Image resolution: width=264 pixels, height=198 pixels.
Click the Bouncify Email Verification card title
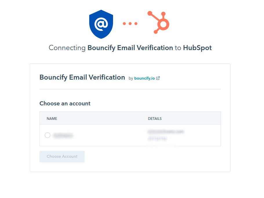pos(82,77)
